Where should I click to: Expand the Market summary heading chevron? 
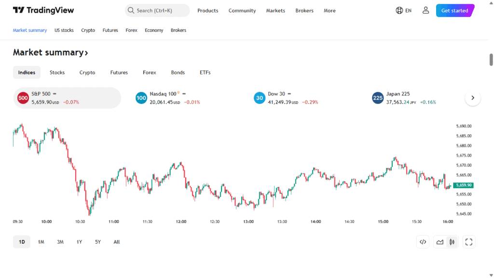86,53
